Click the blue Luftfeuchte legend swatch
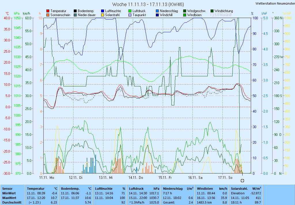 coord(103,11)
